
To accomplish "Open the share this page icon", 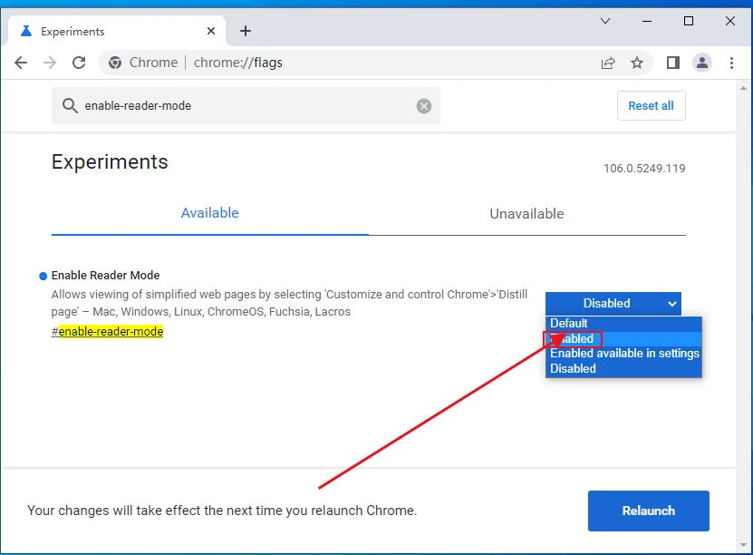I will tap(608, 63).
